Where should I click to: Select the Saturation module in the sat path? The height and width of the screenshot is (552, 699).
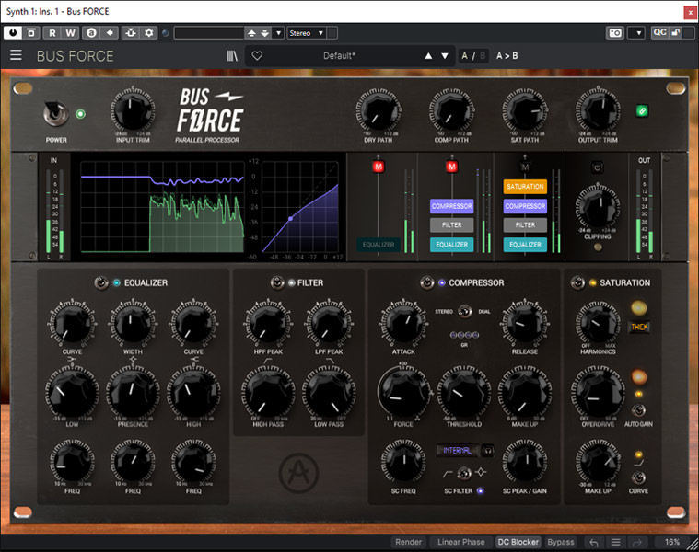(525, 186)
